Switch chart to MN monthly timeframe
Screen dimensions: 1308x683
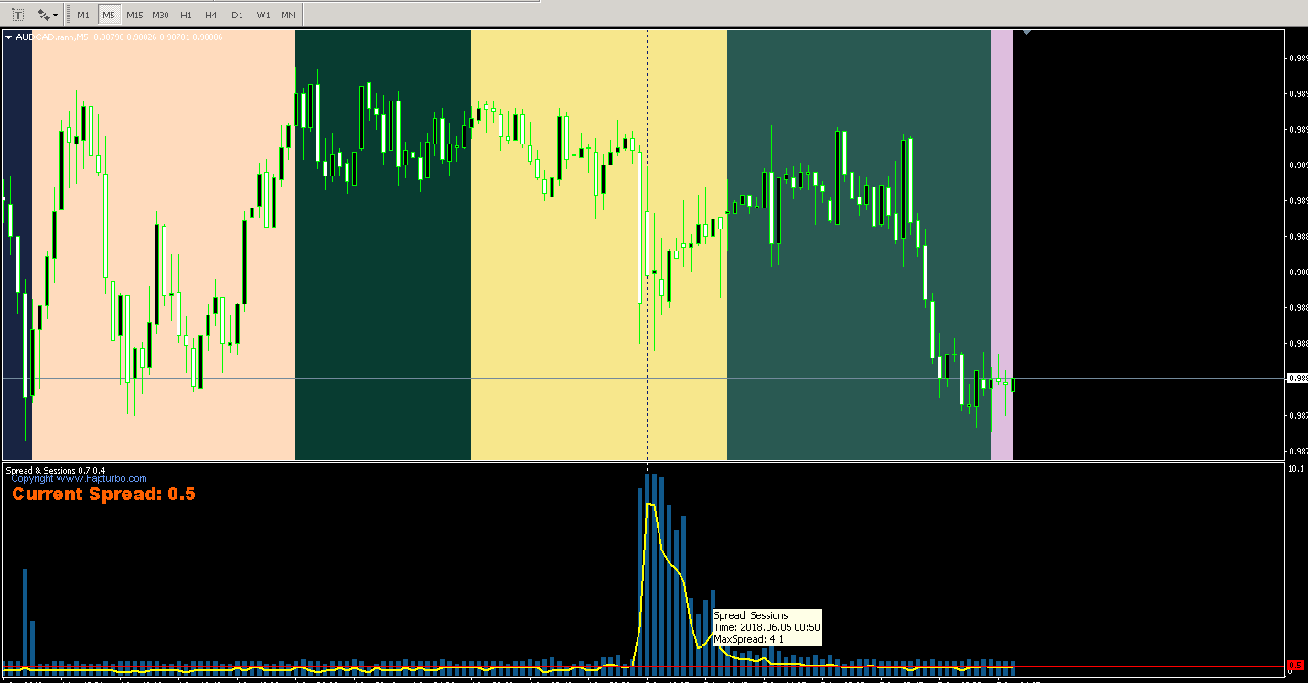[x=287, y=15]
